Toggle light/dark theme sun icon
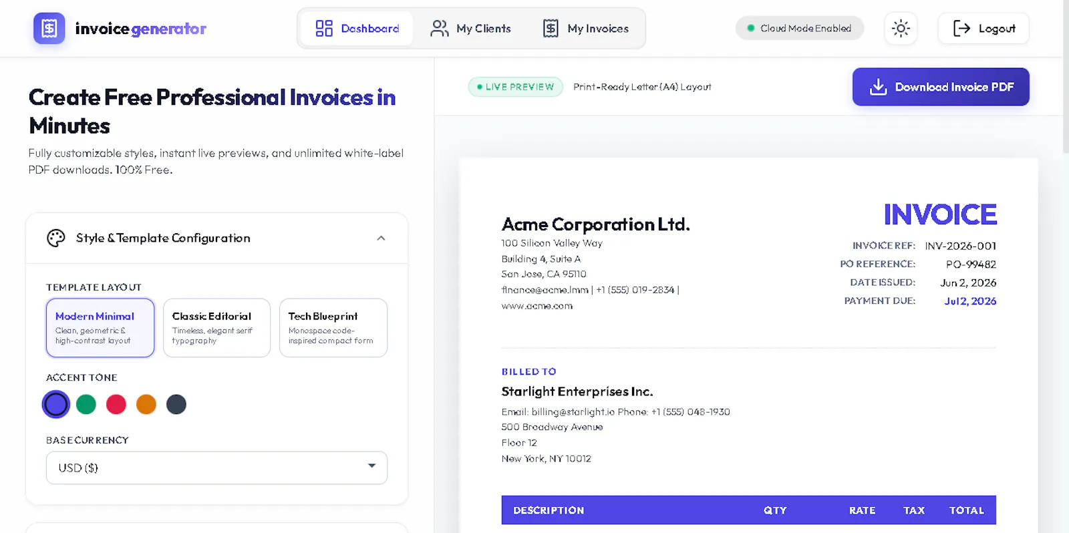 (901, 28)
